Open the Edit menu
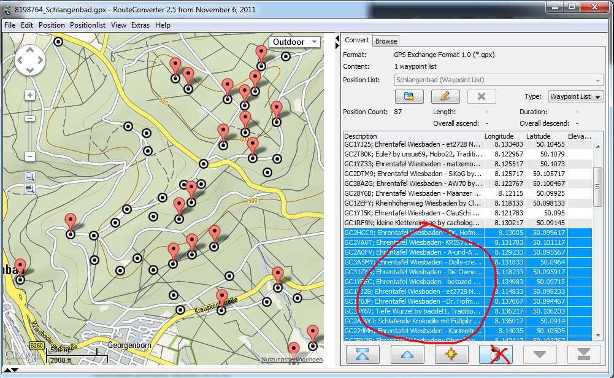This screenshot has height=378, width=614. click(27, 25)
